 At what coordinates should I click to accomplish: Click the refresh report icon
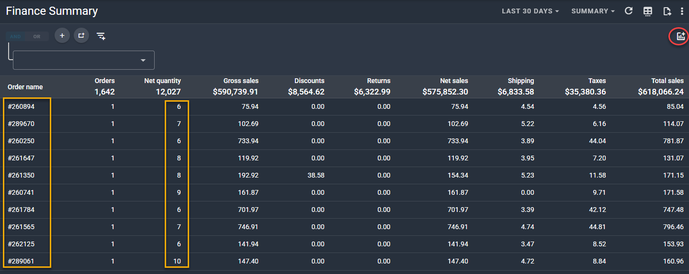[x=629, y=11]
